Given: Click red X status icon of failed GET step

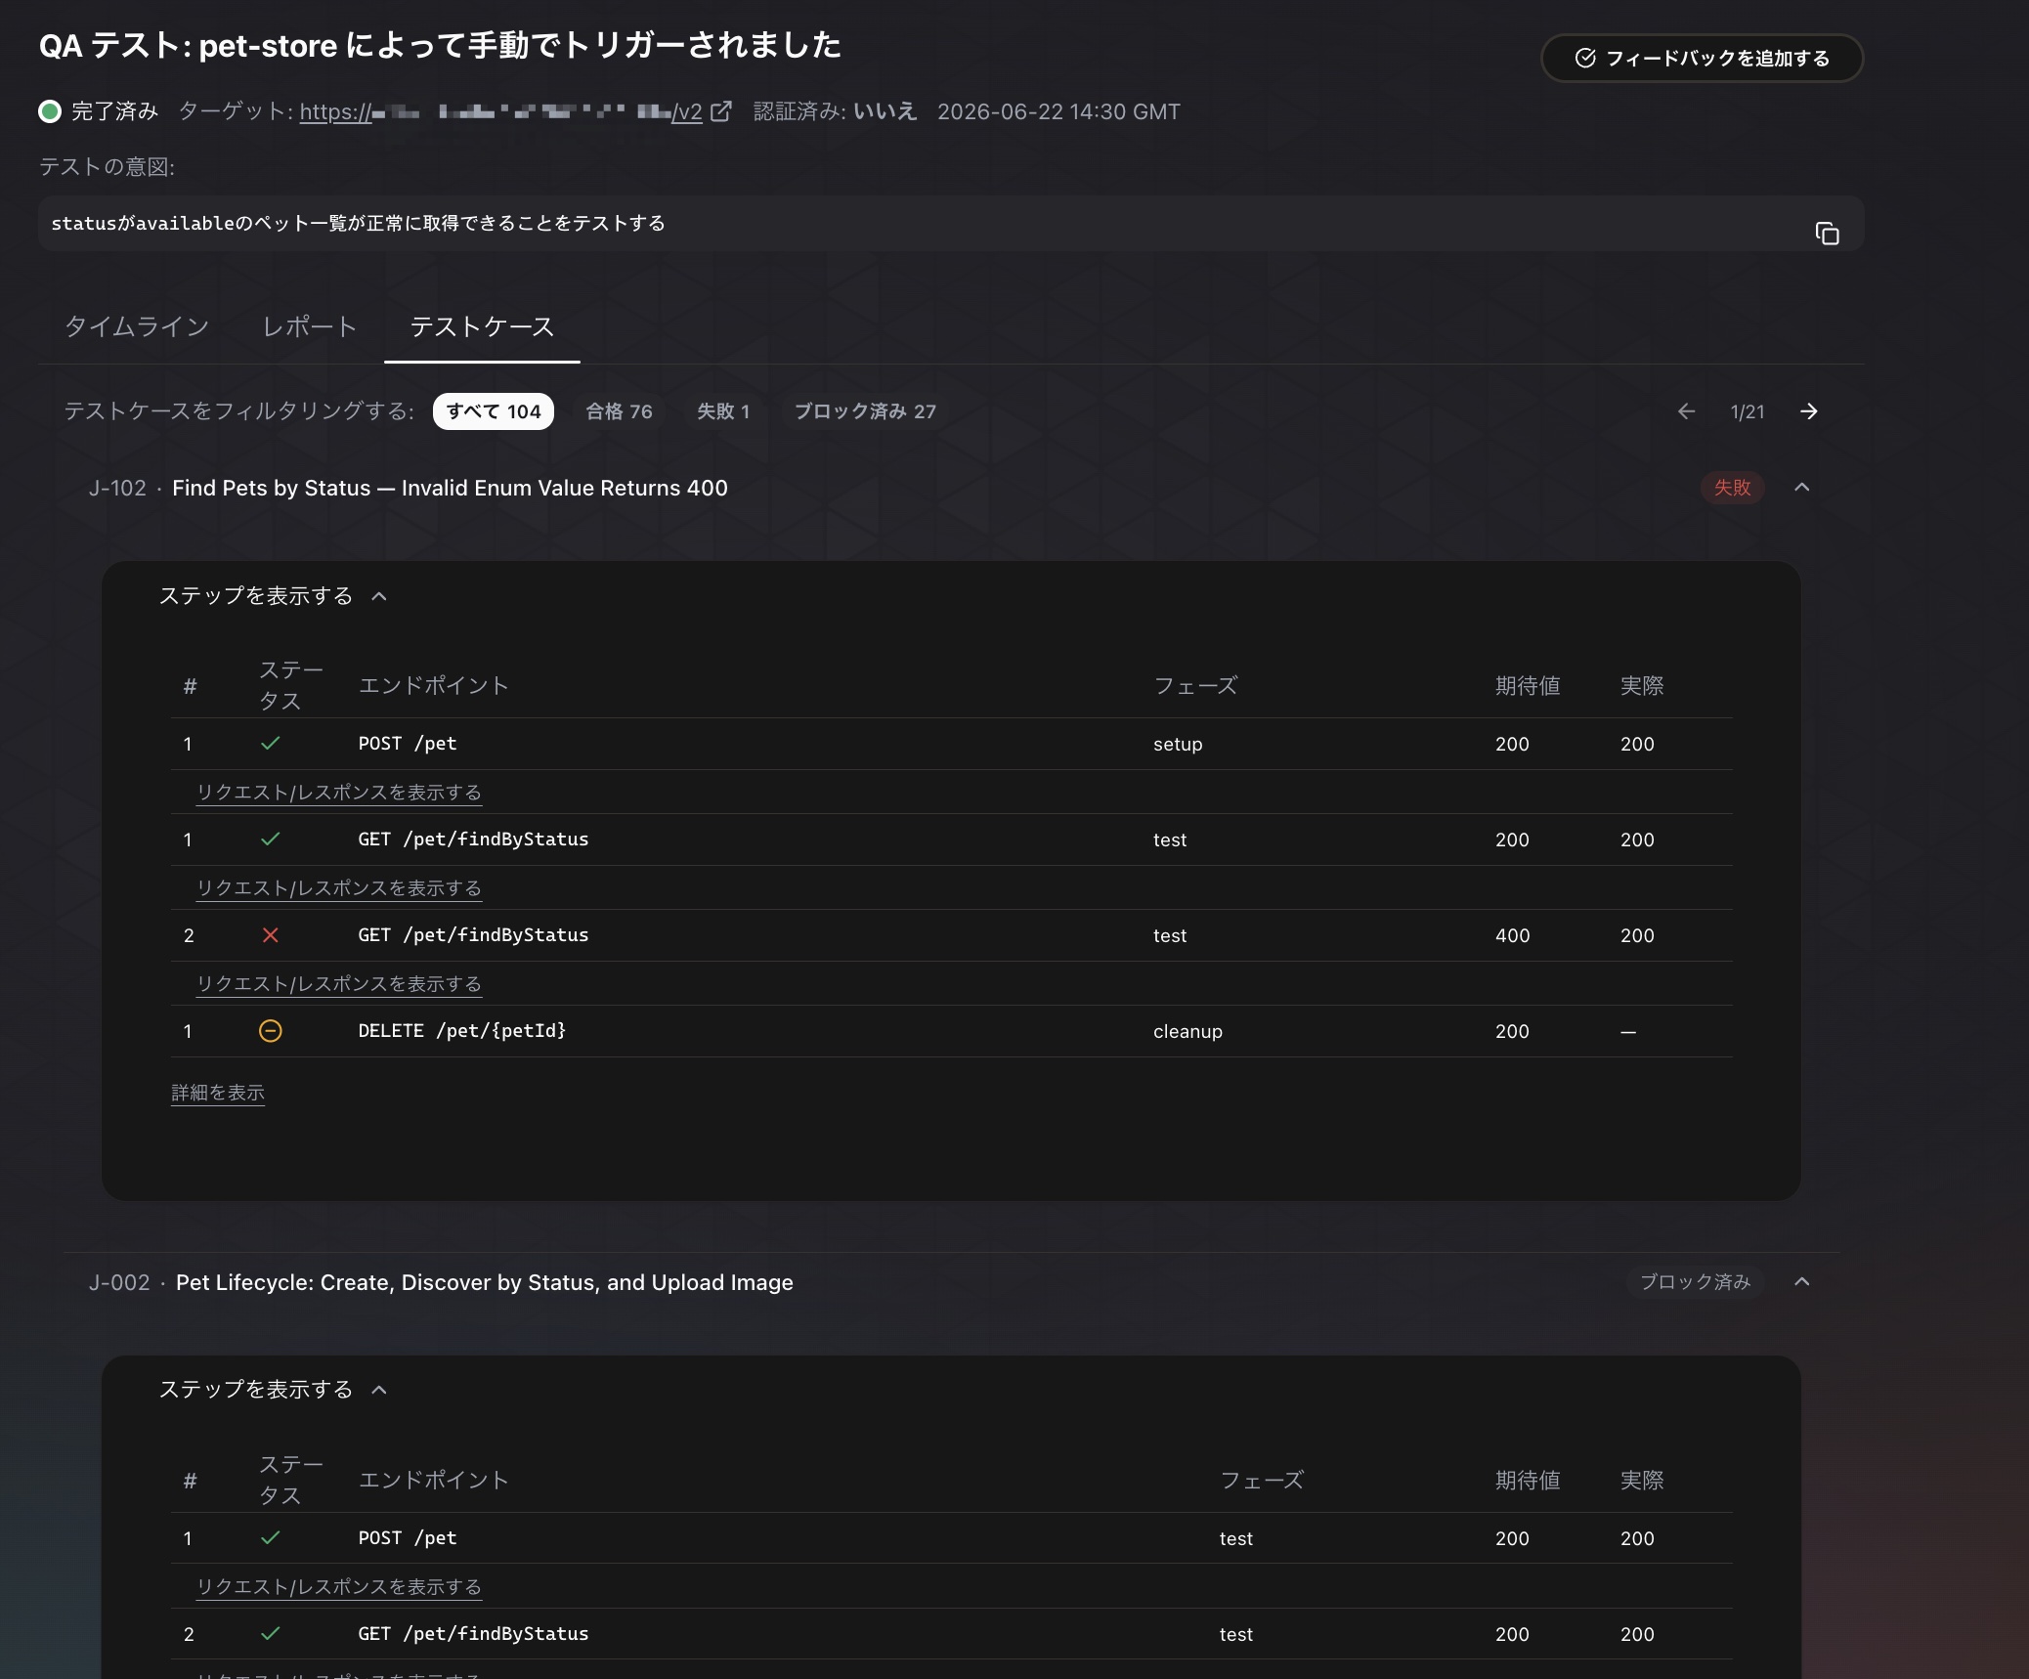Looking at the screenshot, I should coord(271,935).
